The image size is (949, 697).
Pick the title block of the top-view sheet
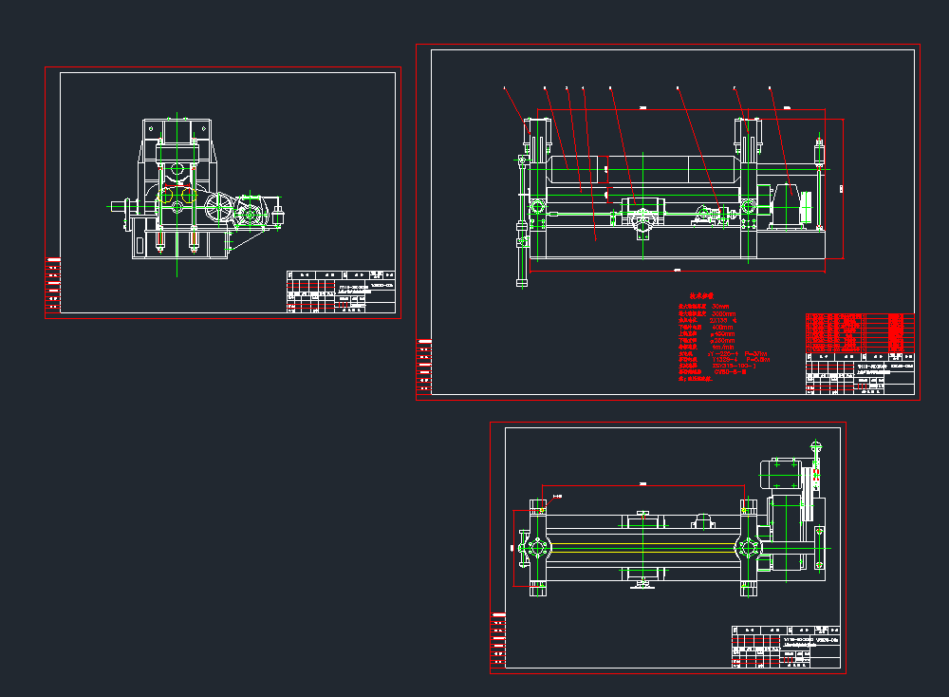tap(786, 647)
